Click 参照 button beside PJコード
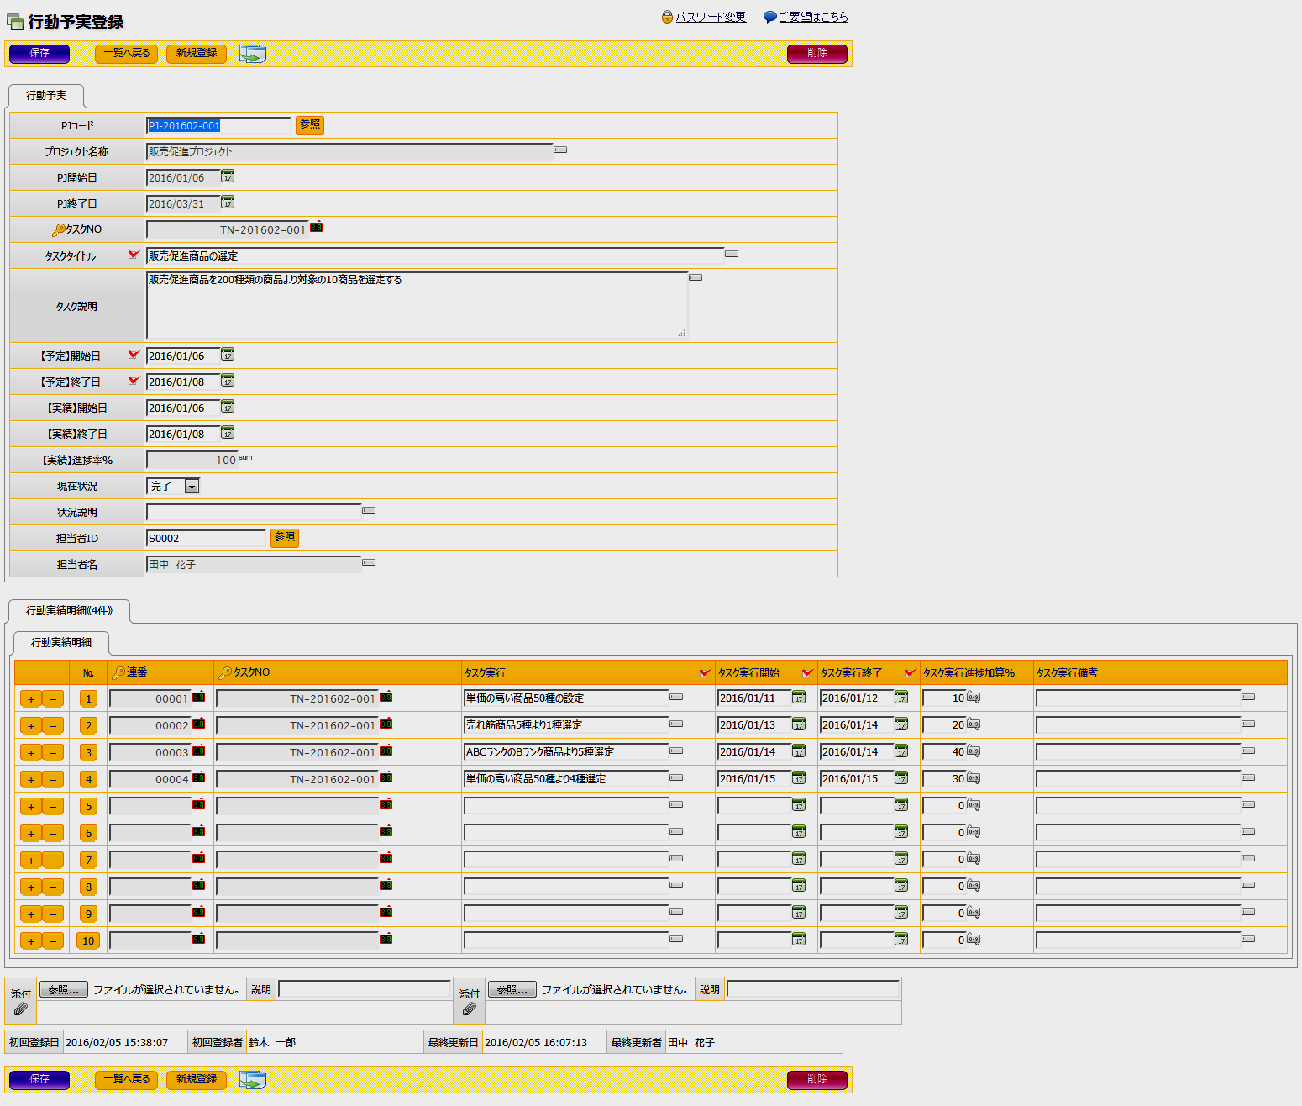The width and height of the screenshot is (1302, 1106). click(x=310, y=124)
